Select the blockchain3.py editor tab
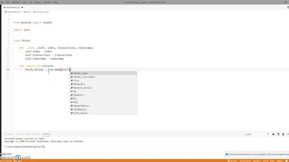The height and width of the screenshot is (162, 289). click(x=13, y=7)
